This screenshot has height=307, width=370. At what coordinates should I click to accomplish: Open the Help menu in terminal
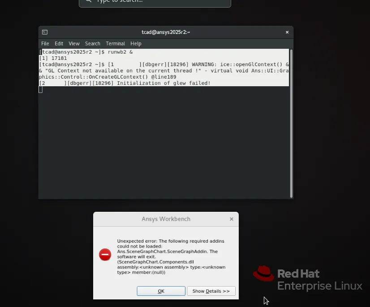pyautogui.click(x=136, y=43)
